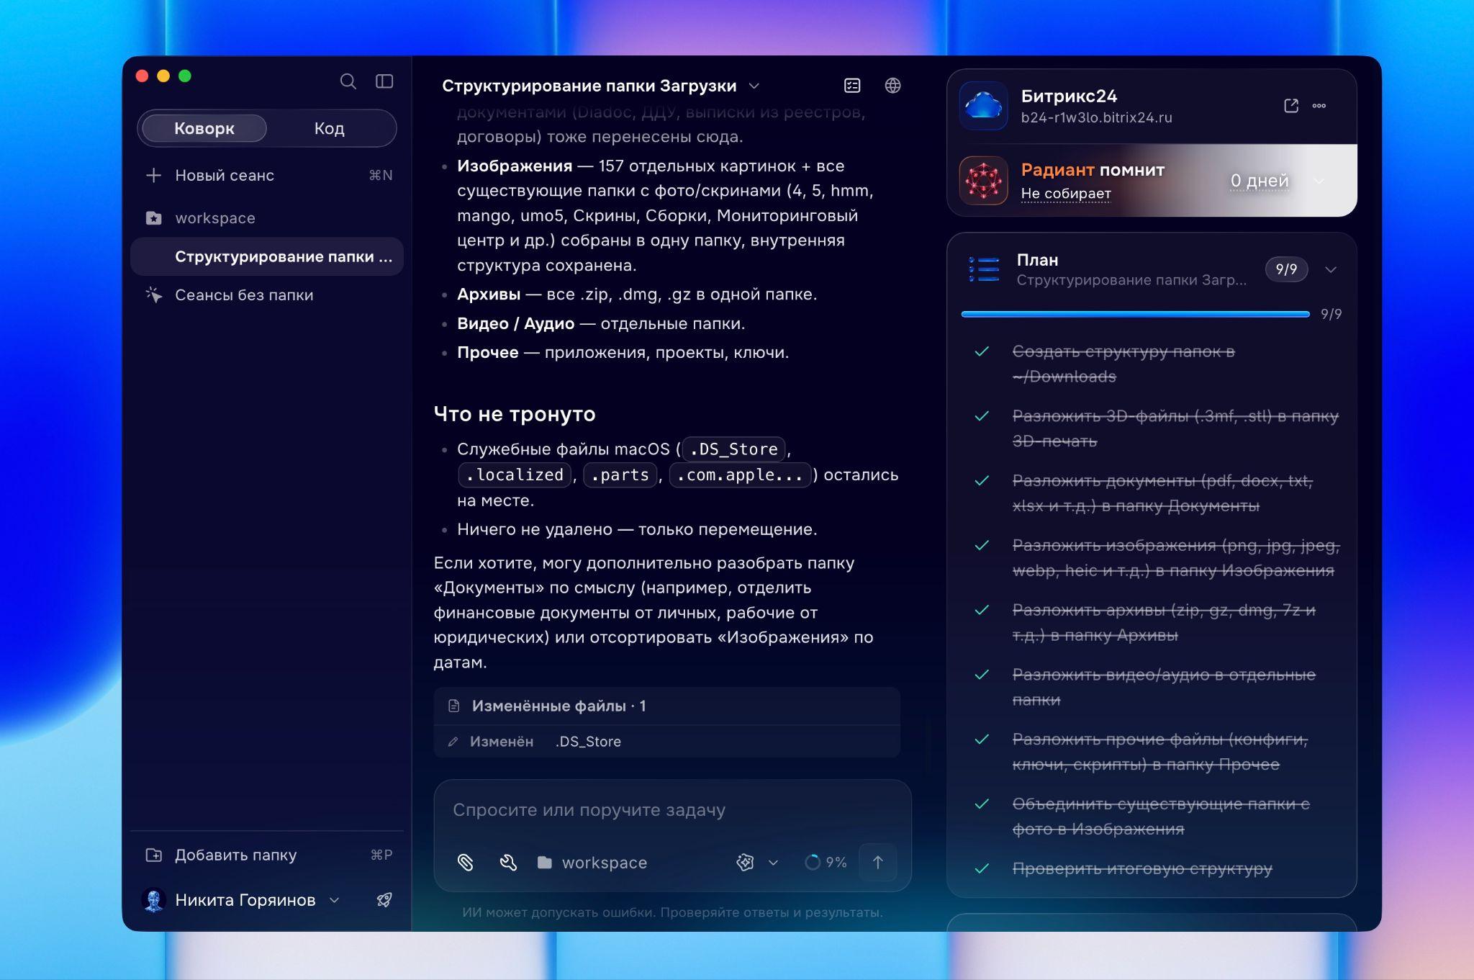Open the rocket icon in sidebar footer
The width and height of the screenshot is (1474, 980).
[384, 899]
